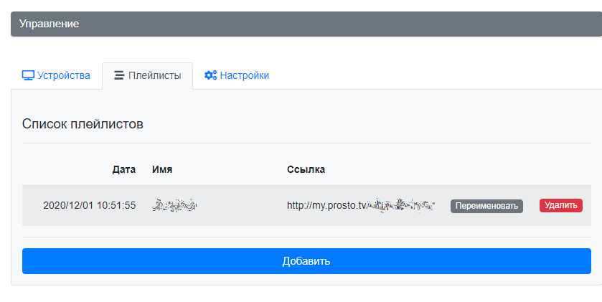Click the Список плейлистов heading
The height and width of the screenshot is (302, 602).
coord(83,124)
